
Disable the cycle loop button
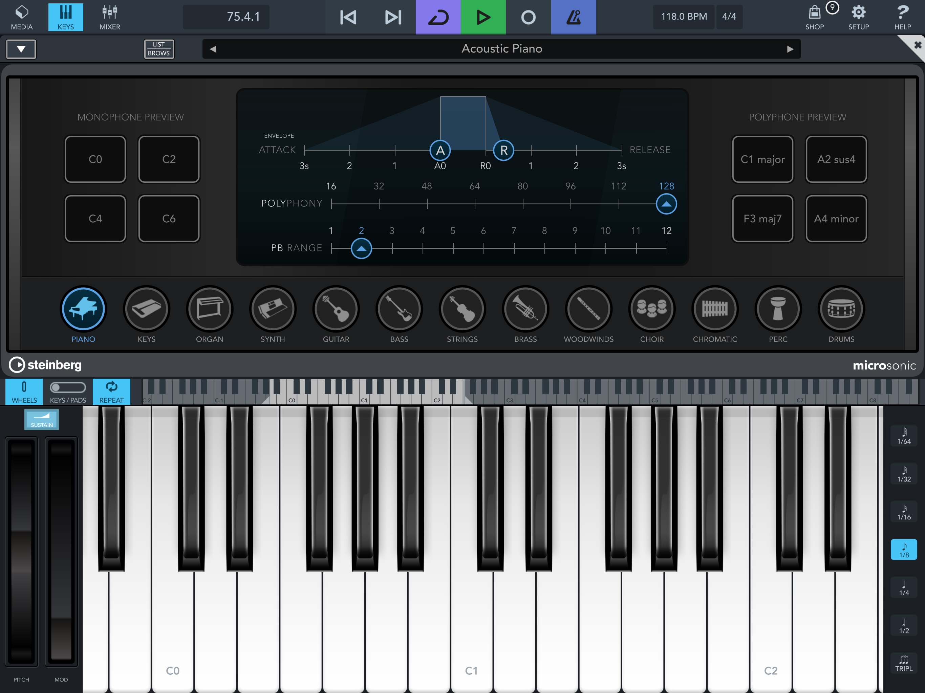point(438,17)
